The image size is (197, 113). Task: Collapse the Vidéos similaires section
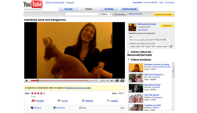point(128,60)
